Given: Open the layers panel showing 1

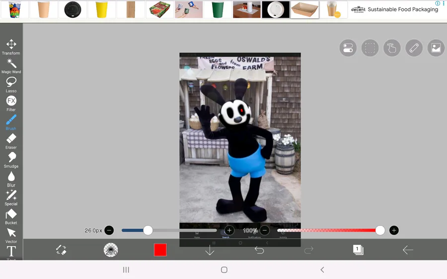Looking at the screenshot, I should point(358,250).
